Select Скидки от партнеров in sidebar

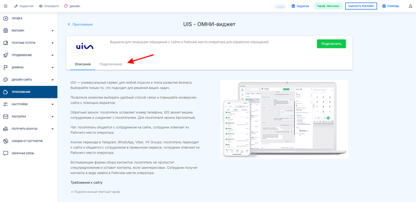pos(29,141)
